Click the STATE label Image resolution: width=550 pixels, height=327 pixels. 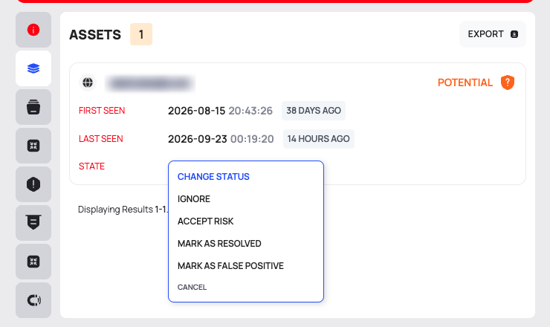91,166
